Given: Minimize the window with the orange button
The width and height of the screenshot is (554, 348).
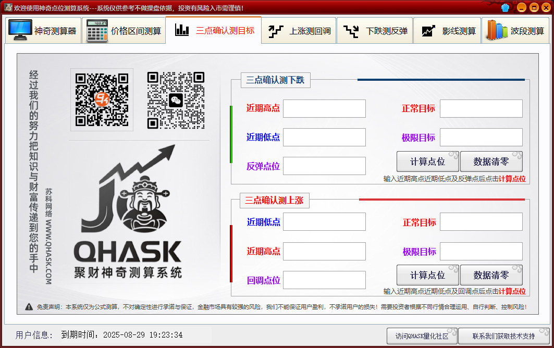Looking at the screenshot, I should pyautogui.click(x=522, y=7).
